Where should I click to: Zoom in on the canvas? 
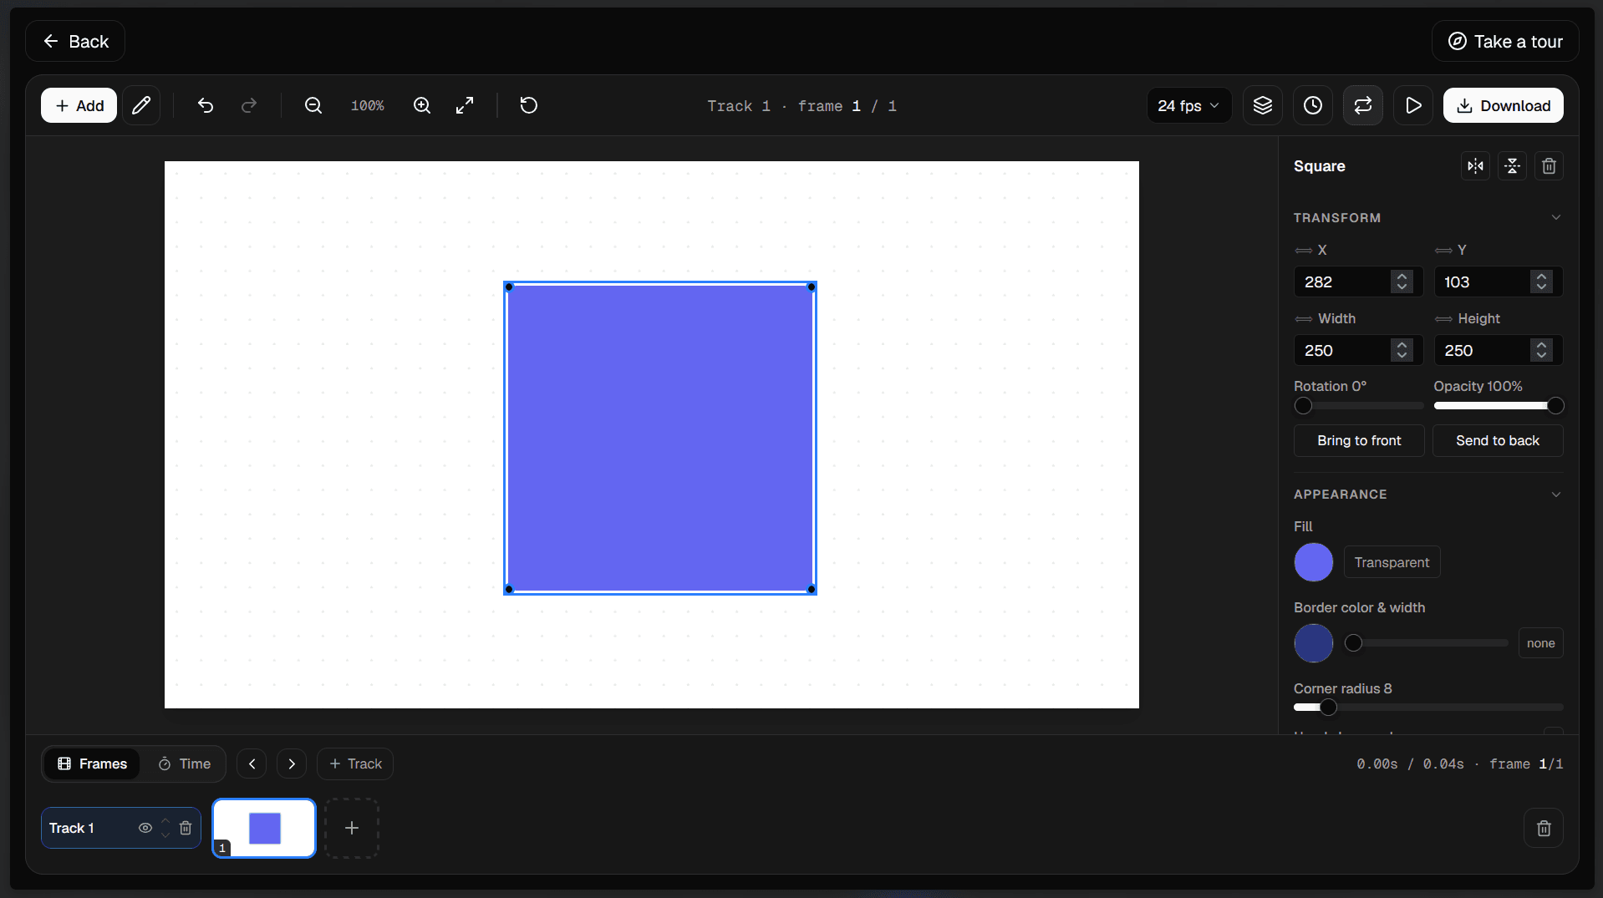(422, 105)
